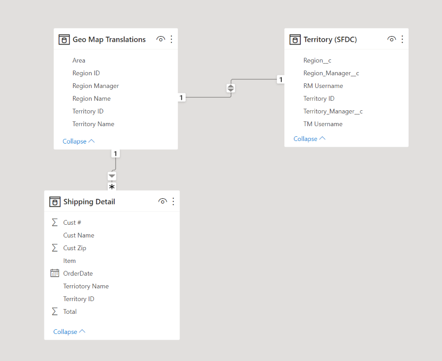Screen dimensions: 442x361
Task: Open more options for Geo Map Translations
Action: pos(171,39)
